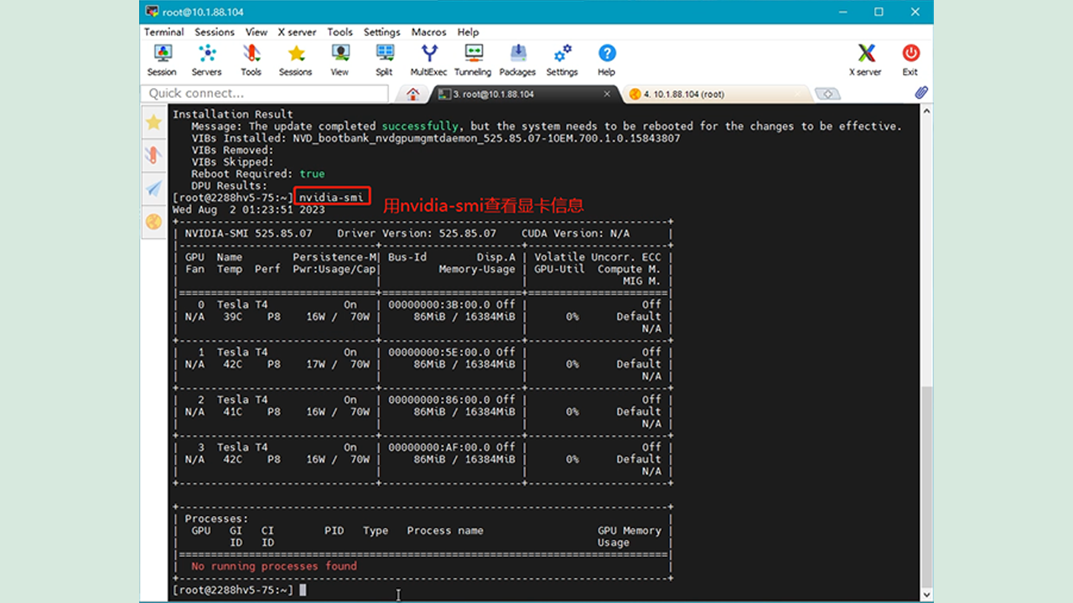Click the 'Processes:' heading text
Viewport: 1073px width, 603px height.
[216, 518]
